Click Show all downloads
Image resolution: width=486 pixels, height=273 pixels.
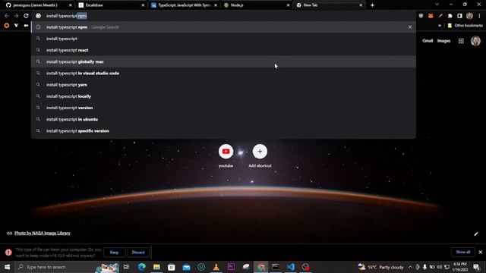462,252
